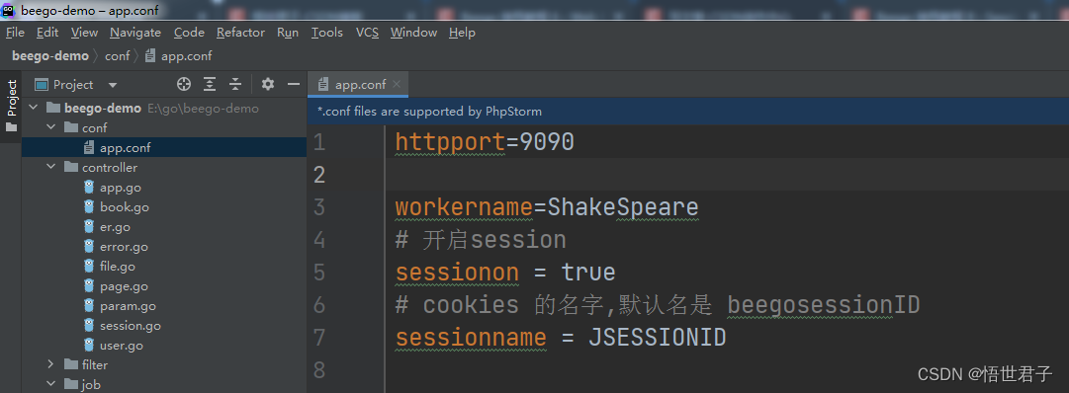Click the ShakeSpeare value on line 3
This screenshot has width=1069, height=393.
pos(623,207)
